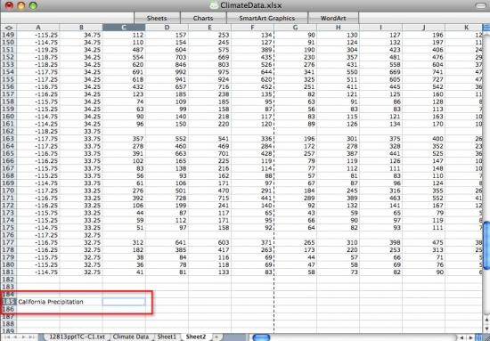Viewport: 490px width, 341px height.
Task: Go to previous sheet with navigation arrow
Action: coord(15,337)
